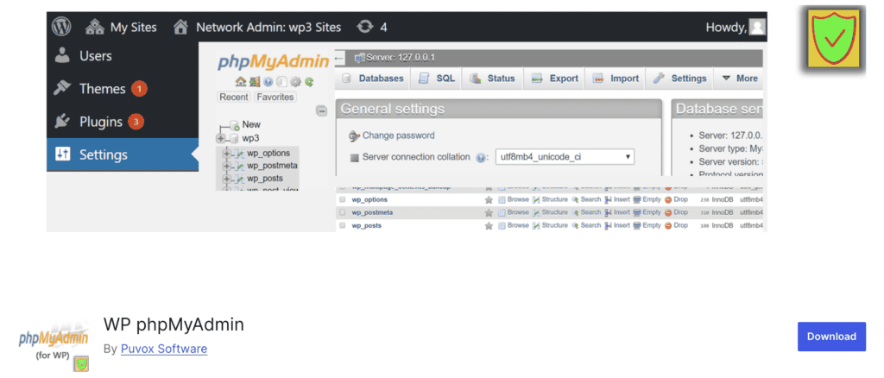Open phpMyAdmin documentation help icon
884x378 pixels.
(268, 82)
